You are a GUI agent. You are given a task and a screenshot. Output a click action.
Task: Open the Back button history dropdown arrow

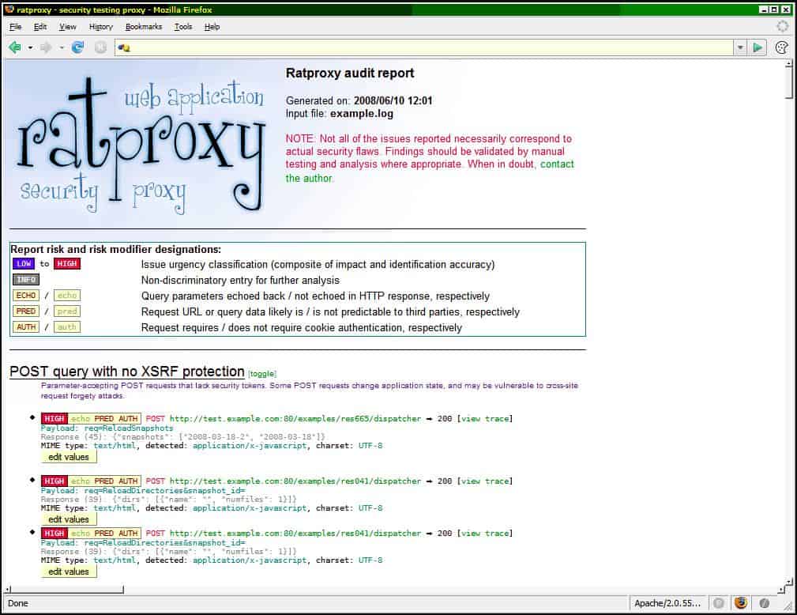(31, 47)
